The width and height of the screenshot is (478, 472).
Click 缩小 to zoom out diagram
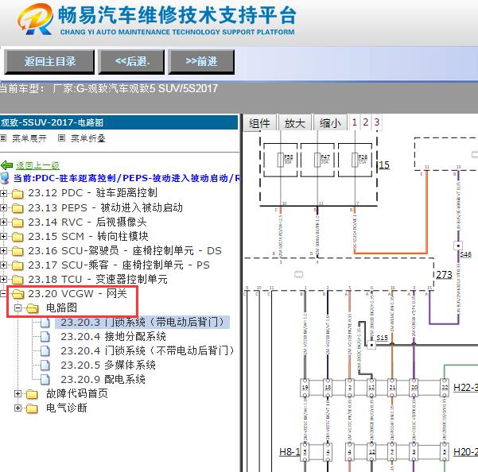[x=330, y=123]
